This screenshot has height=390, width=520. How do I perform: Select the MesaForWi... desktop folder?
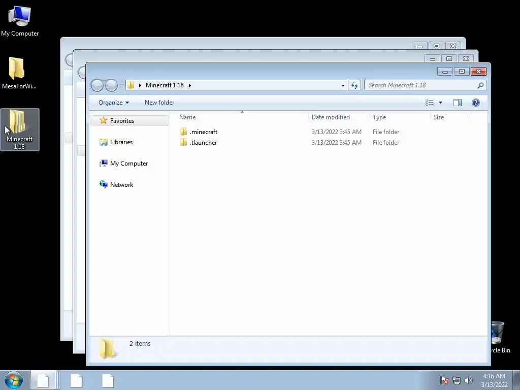[19, 73]
